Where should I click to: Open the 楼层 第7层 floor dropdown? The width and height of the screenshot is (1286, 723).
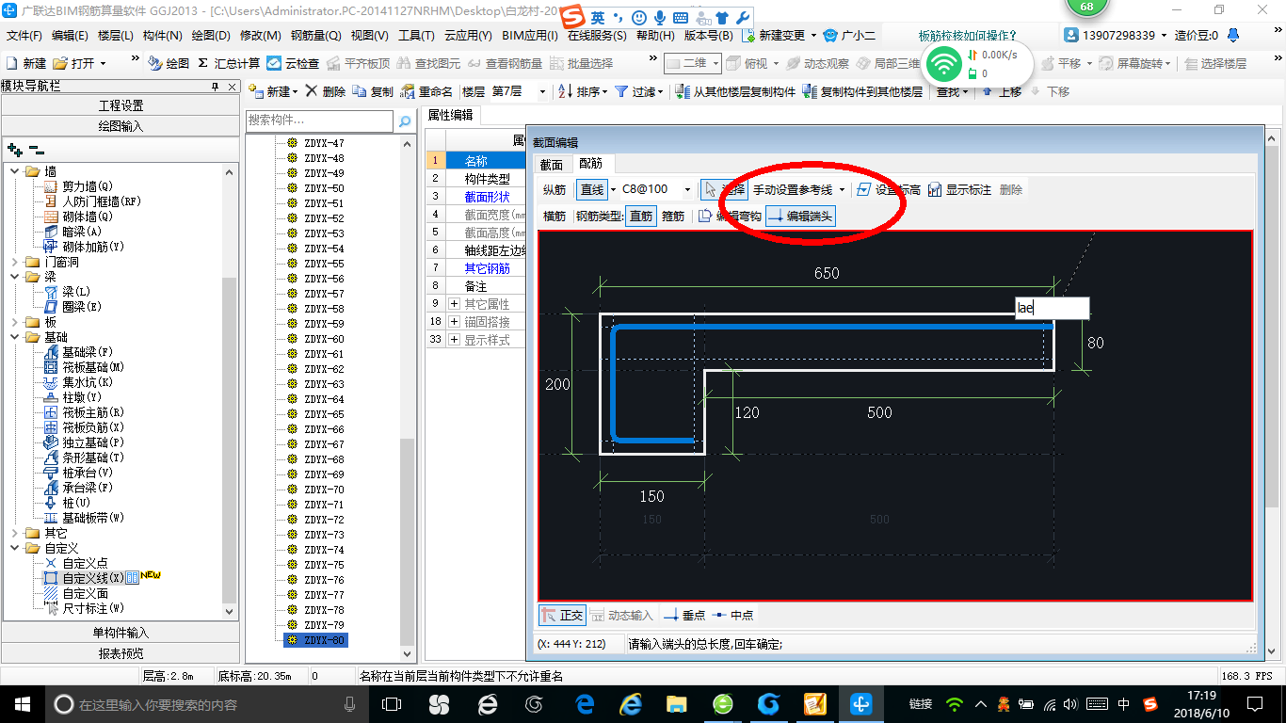(x=541, y=91)
